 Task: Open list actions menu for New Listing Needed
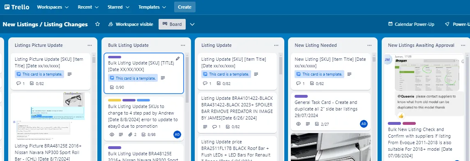tap(370, 45)
